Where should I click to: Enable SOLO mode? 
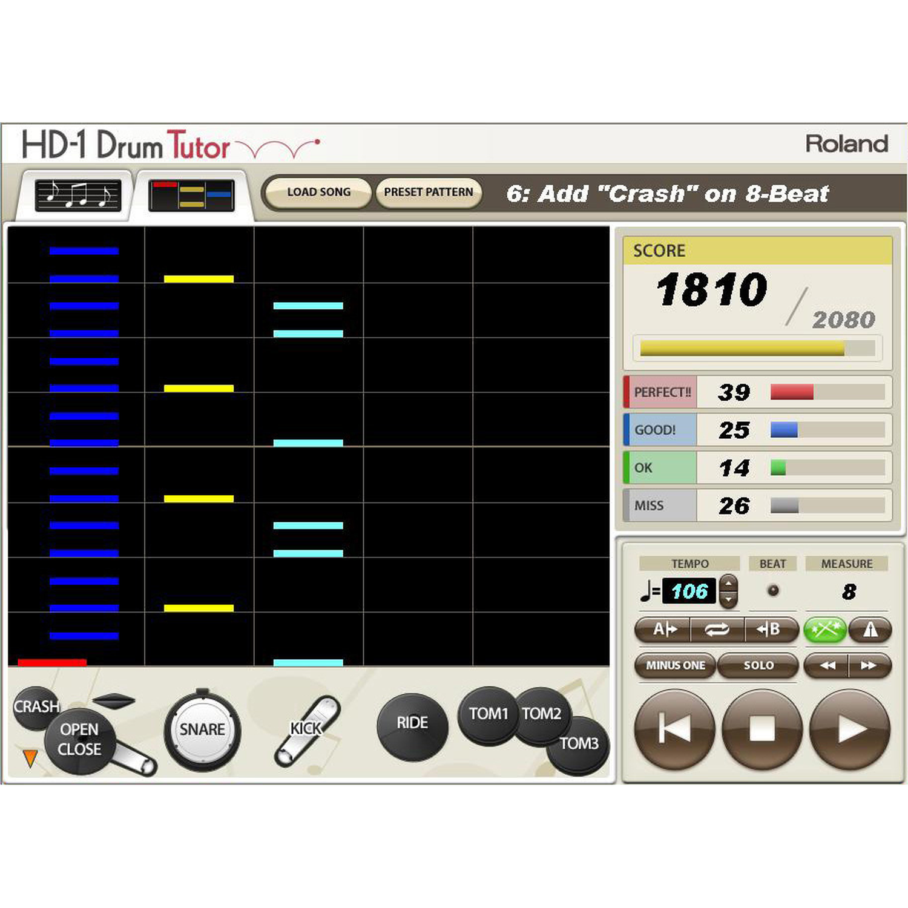click(x=758, y=665)
